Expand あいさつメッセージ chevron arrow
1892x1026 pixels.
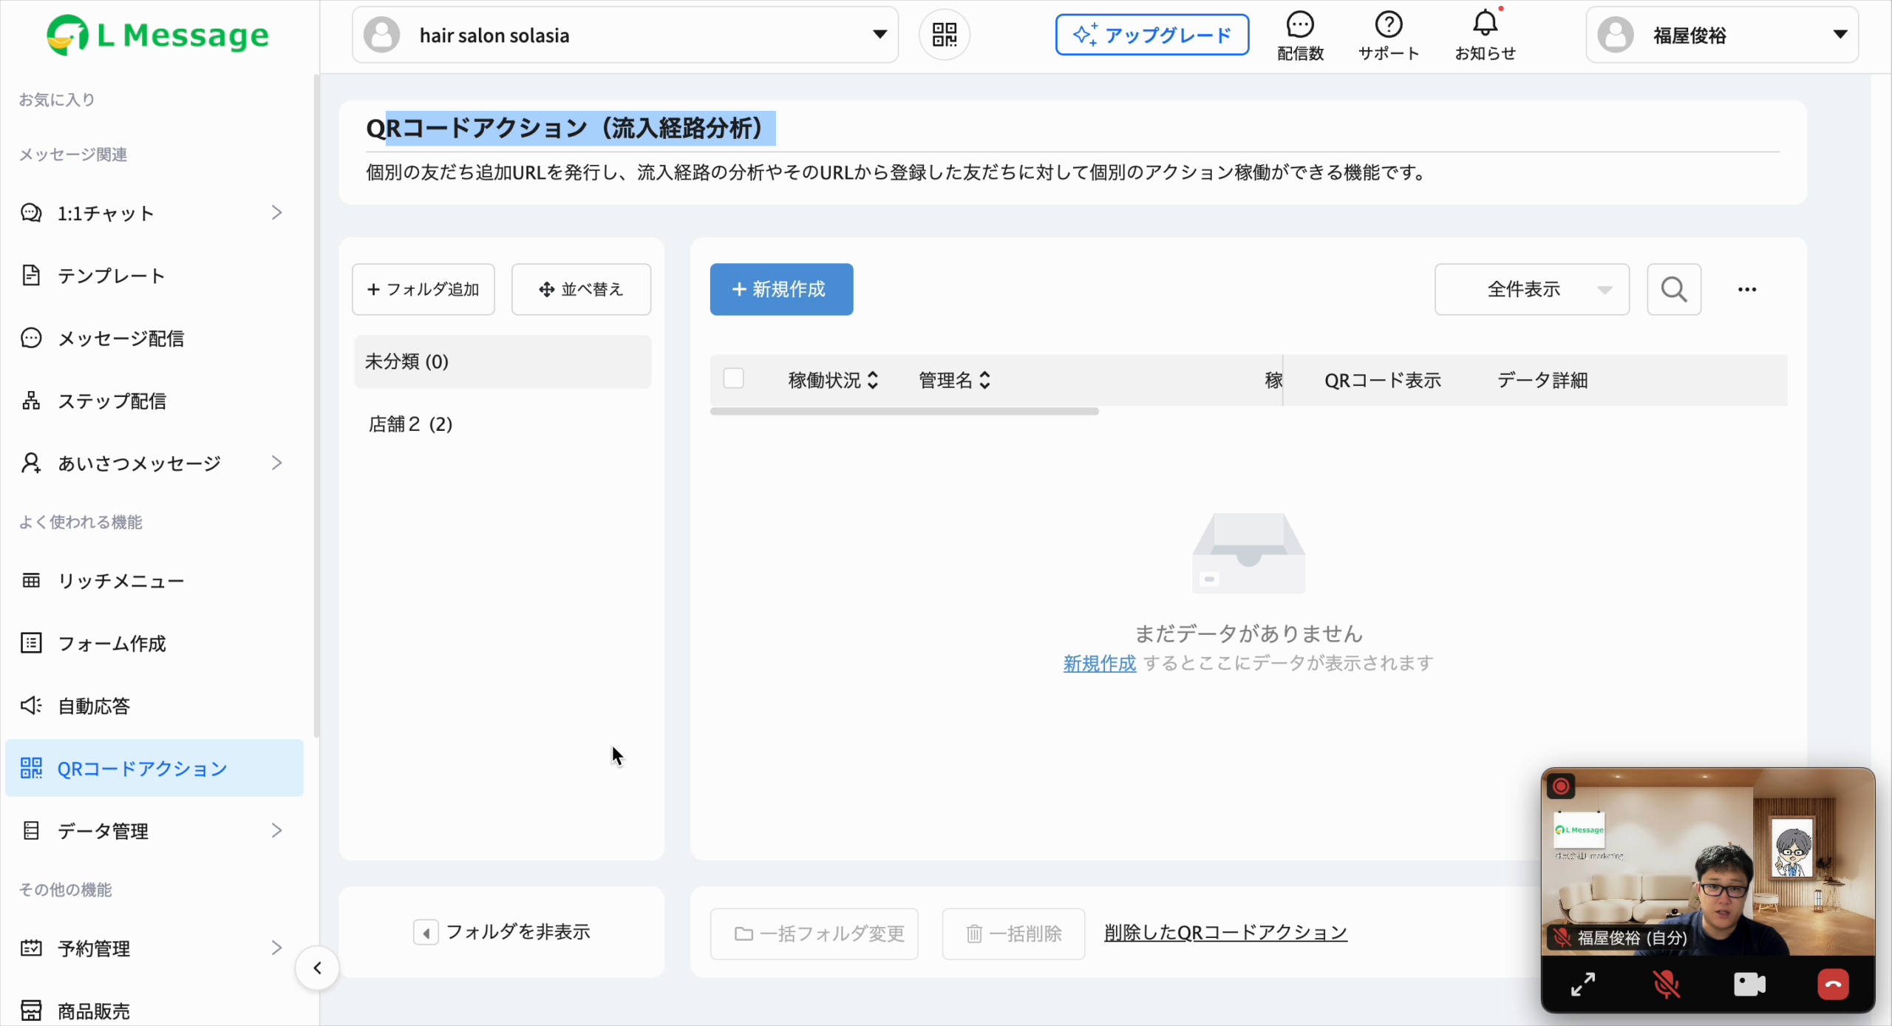pos(276,463)
